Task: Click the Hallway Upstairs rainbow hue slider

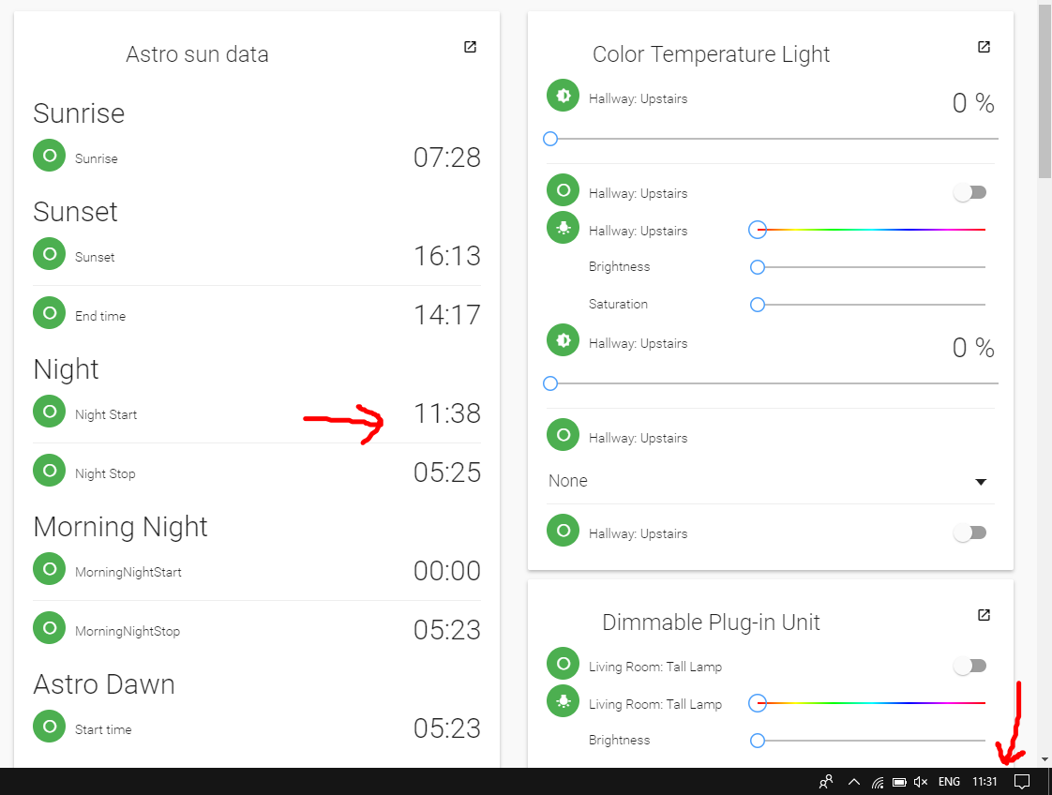Action: 871,230
